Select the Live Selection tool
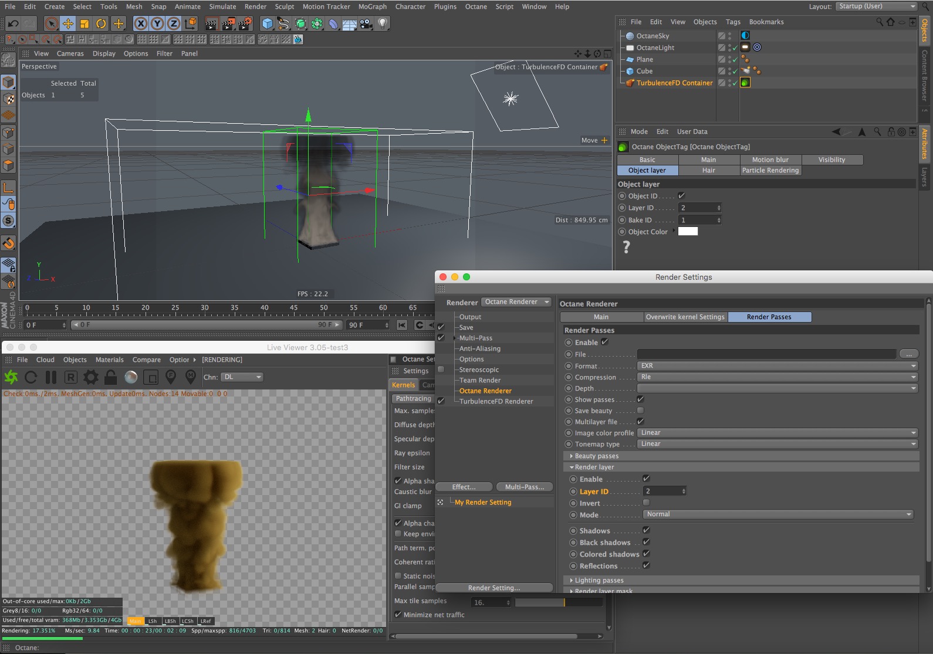The image size is (933, 654). click(x=52, y=23)
